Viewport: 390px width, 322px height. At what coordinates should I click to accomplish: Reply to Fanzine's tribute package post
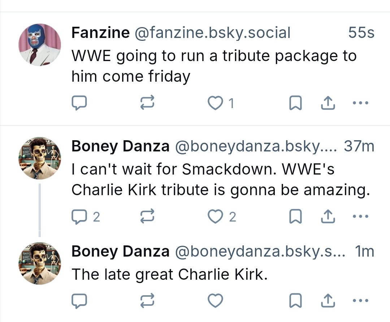79,104
